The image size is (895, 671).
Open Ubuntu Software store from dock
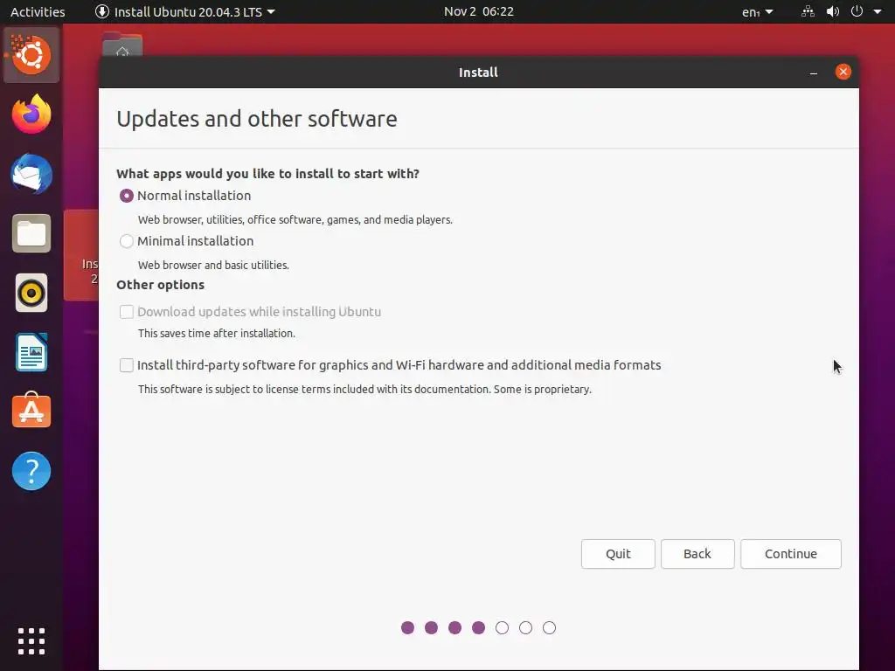pyautogui.click(x=31, y=411)
